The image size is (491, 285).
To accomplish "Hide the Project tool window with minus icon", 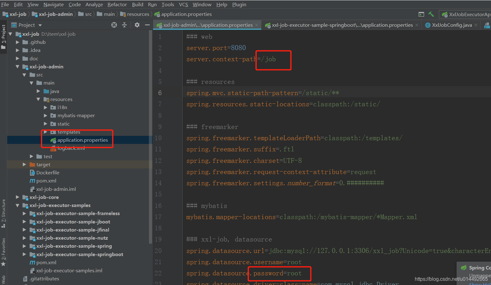I will (x=147, y=25).
